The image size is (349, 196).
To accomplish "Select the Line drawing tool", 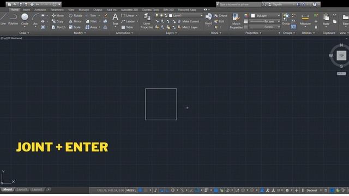I will [3, 19].
